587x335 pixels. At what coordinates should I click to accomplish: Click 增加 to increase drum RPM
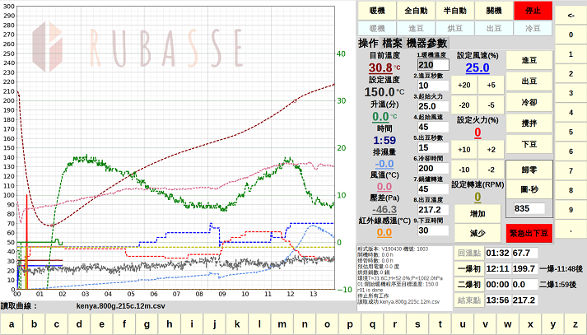(x=477, y=213)
